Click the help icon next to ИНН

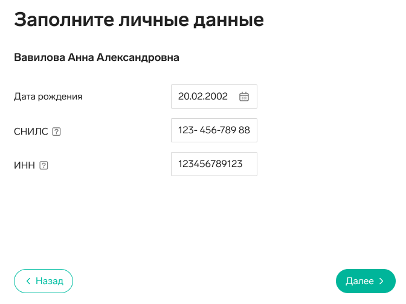click(x=43, y=165)
